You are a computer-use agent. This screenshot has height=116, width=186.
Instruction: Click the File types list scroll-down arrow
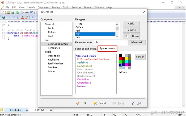point(117,37)
